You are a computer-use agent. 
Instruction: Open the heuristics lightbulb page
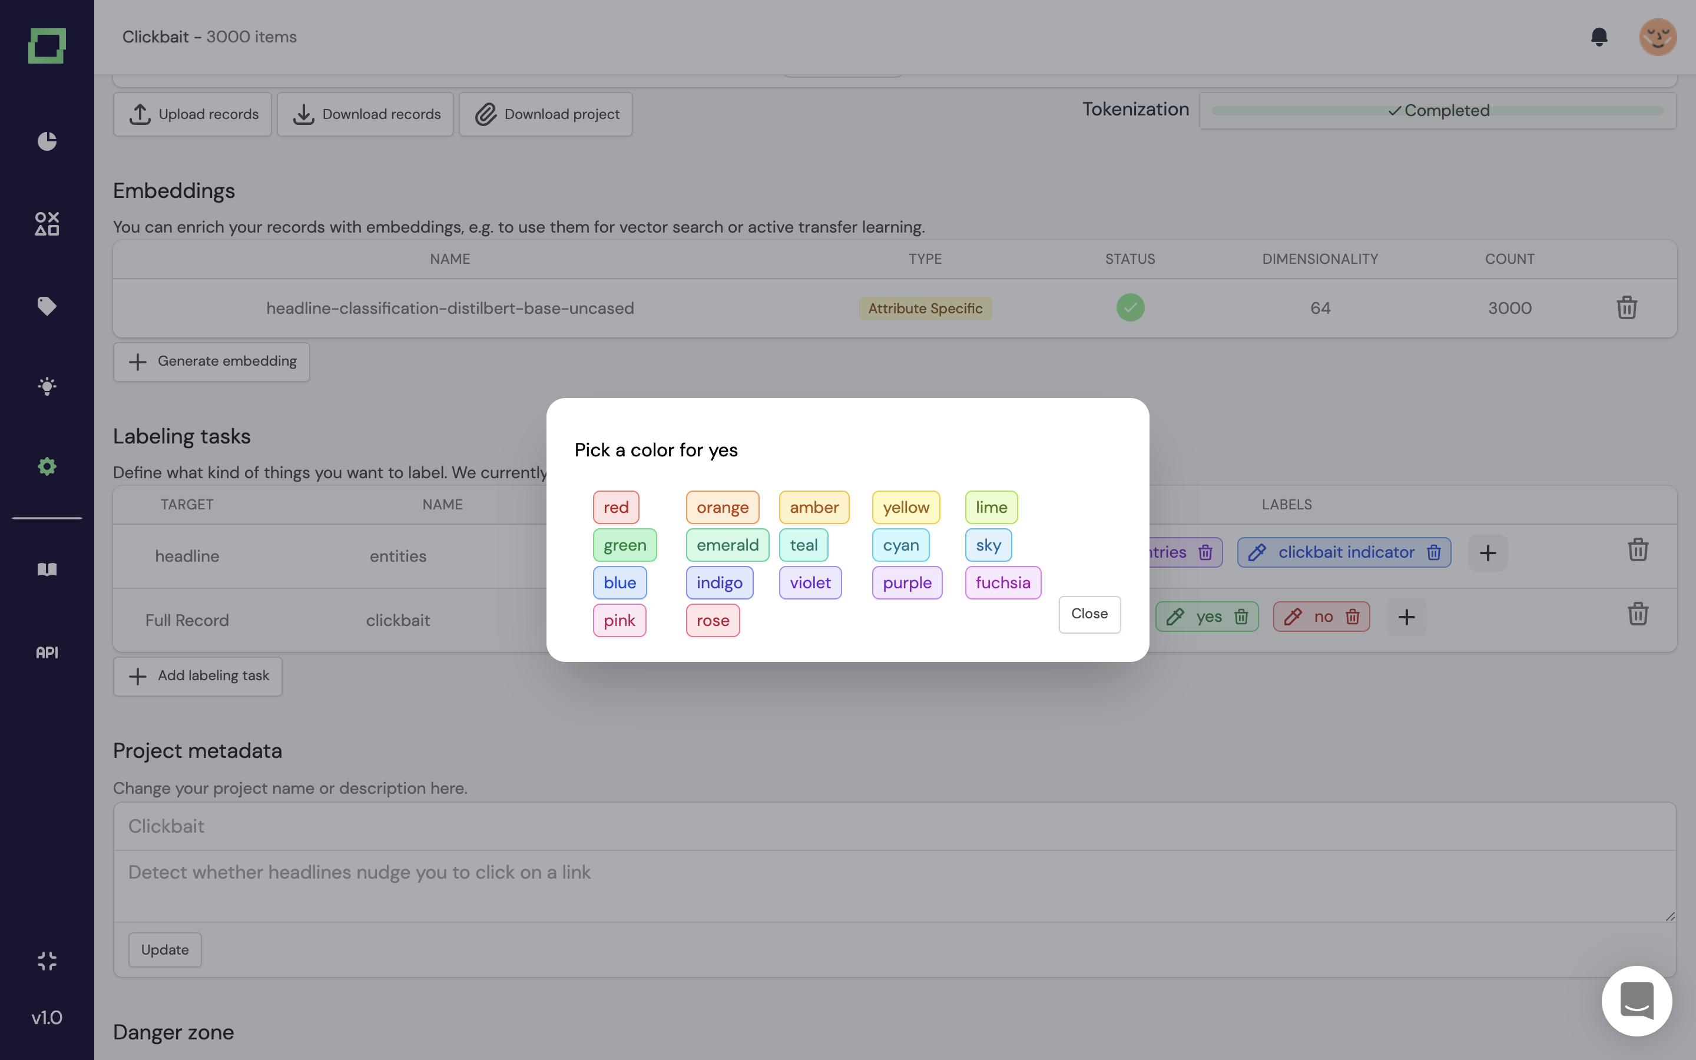pyautogui.click(x=47, y=386)
